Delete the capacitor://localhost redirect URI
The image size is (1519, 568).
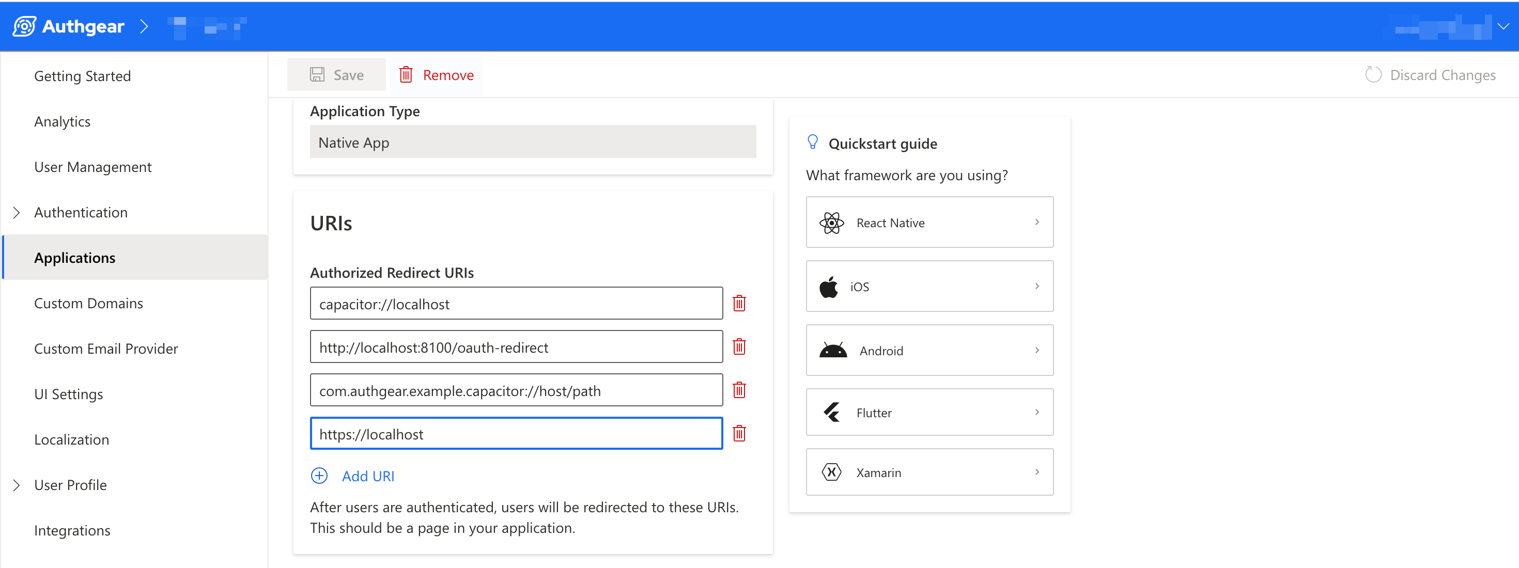click(739, 304)
